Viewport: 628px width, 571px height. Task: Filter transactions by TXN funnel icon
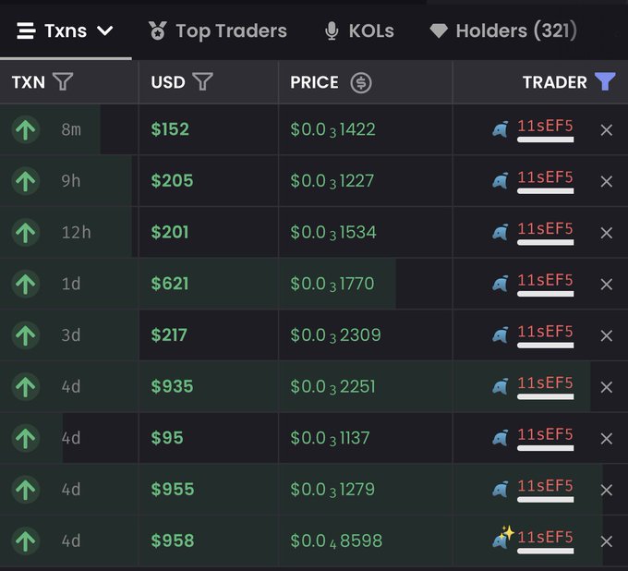click(x=63, y=81)
